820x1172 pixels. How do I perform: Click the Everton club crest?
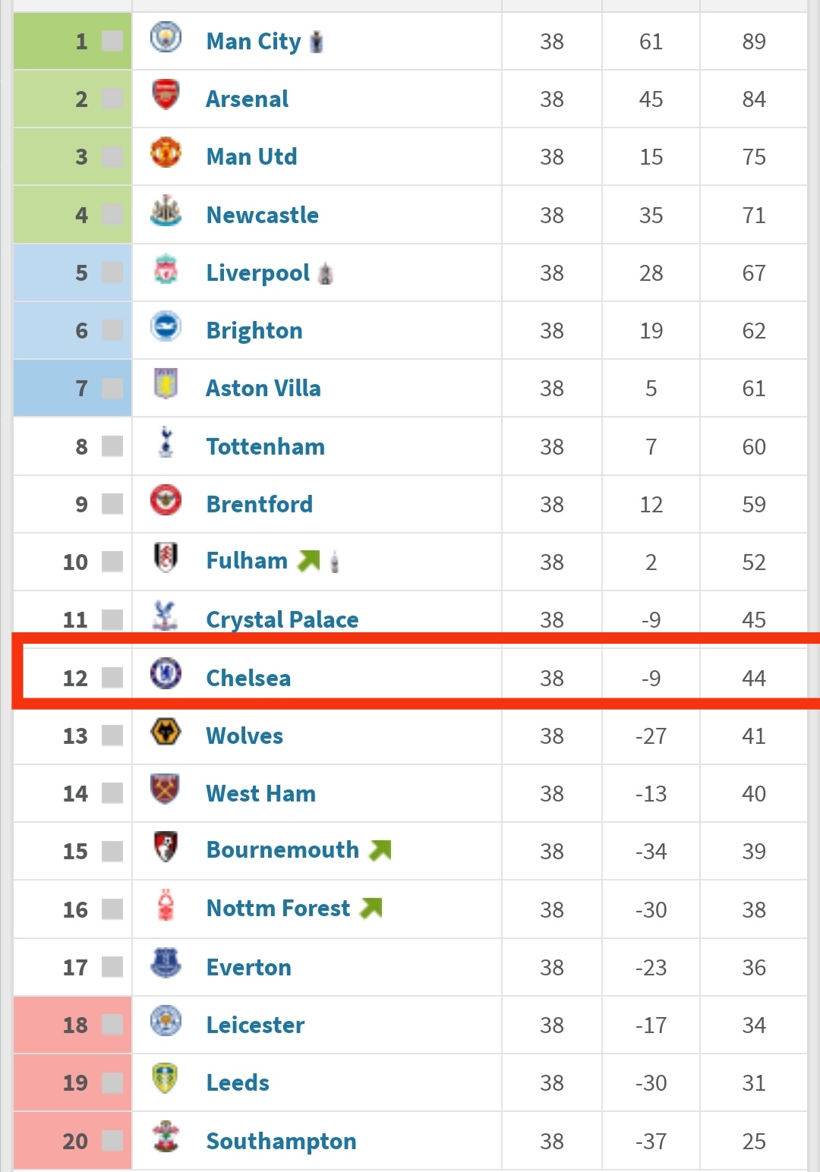(x=166, y=962)
